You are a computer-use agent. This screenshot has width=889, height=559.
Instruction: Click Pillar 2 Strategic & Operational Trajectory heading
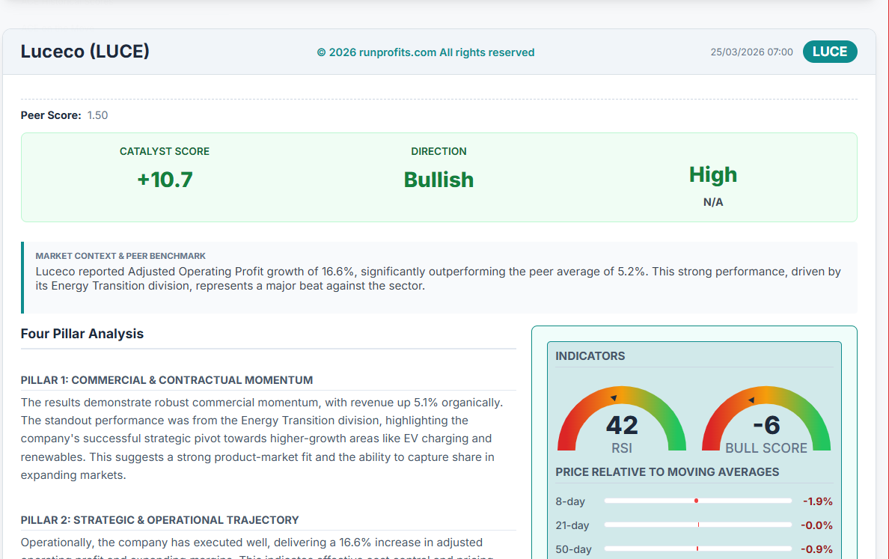coord(160,520)
